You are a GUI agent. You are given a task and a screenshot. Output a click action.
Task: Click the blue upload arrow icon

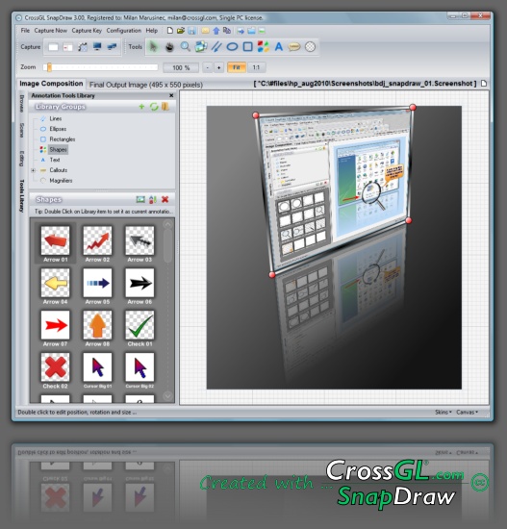[216, 31]
